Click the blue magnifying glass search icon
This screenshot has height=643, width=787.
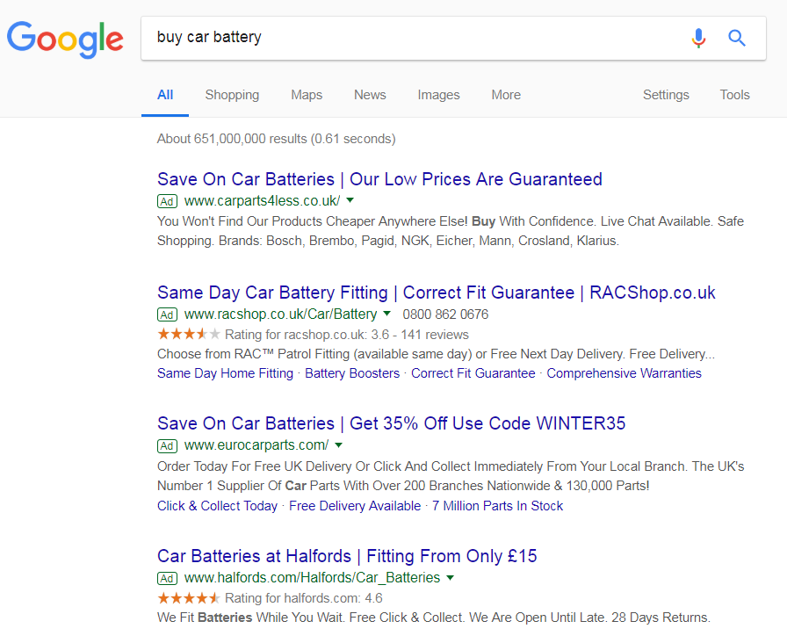click(737, 38)
